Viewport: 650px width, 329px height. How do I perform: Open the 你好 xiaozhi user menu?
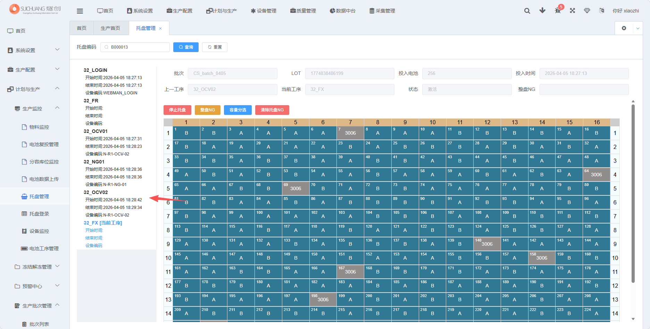click(626, 11)
